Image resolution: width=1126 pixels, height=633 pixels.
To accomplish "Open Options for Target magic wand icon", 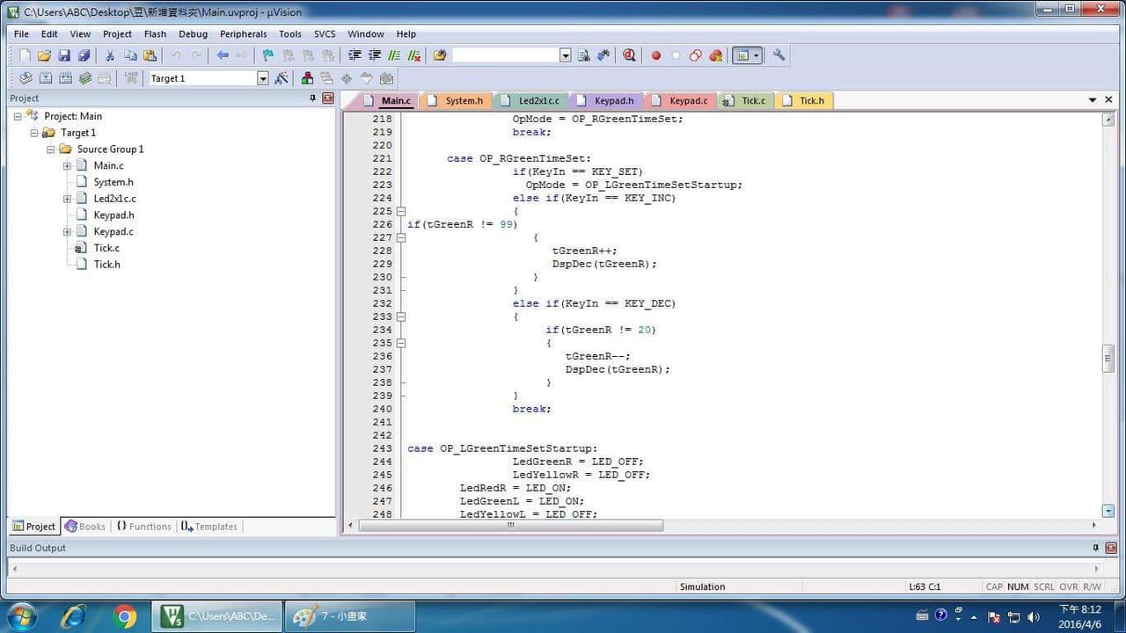I will (281, 78).
